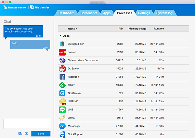
Task: Click the 'hello' chat message bubble
Action: 30,44
